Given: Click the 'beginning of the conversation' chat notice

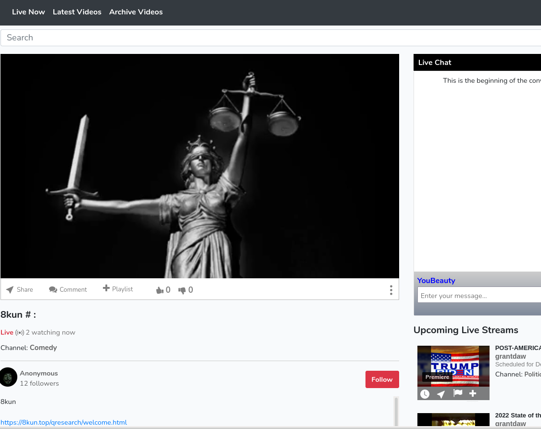Looking at the screenshot, I should coord(492,80).
